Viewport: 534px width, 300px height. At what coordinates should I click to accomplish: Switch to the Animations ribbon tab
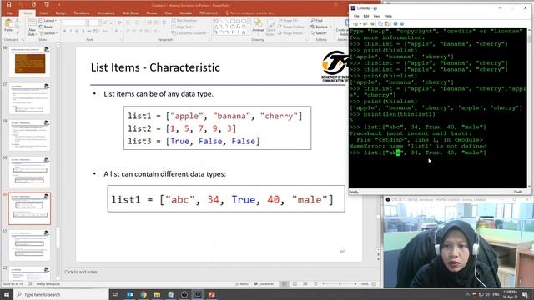pos(106,13)
